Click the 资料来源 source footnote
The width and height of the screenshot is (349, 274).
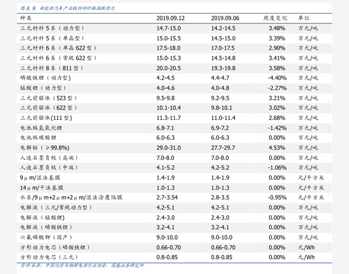(82, 266)
